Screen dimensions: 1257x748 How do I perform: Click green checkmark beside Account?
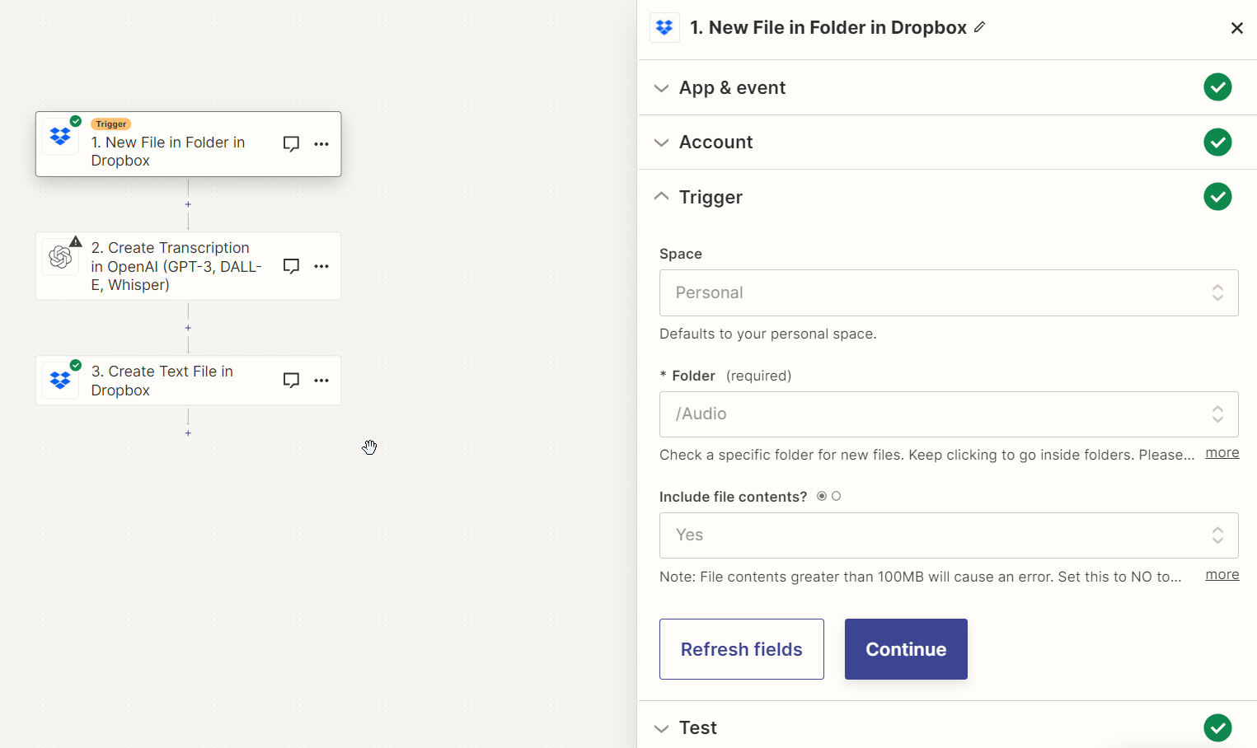[x=1217, y=142]
